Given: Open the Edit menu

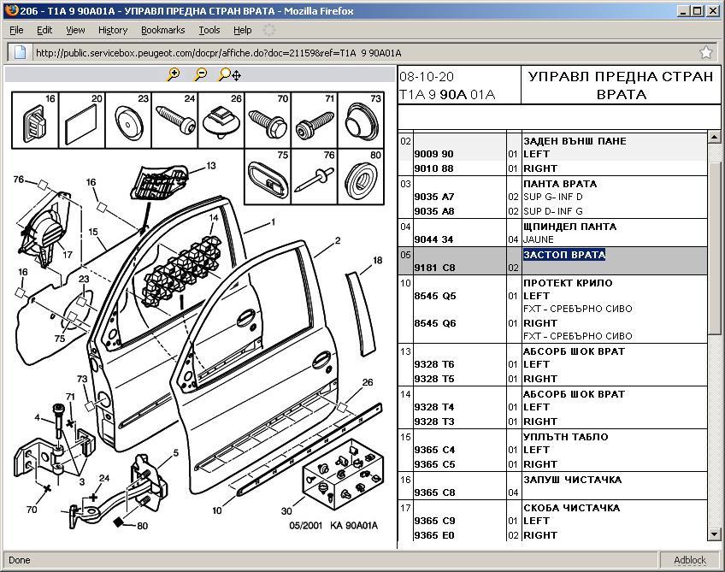Looking at the screenshot, I should (x=44, y=30).
